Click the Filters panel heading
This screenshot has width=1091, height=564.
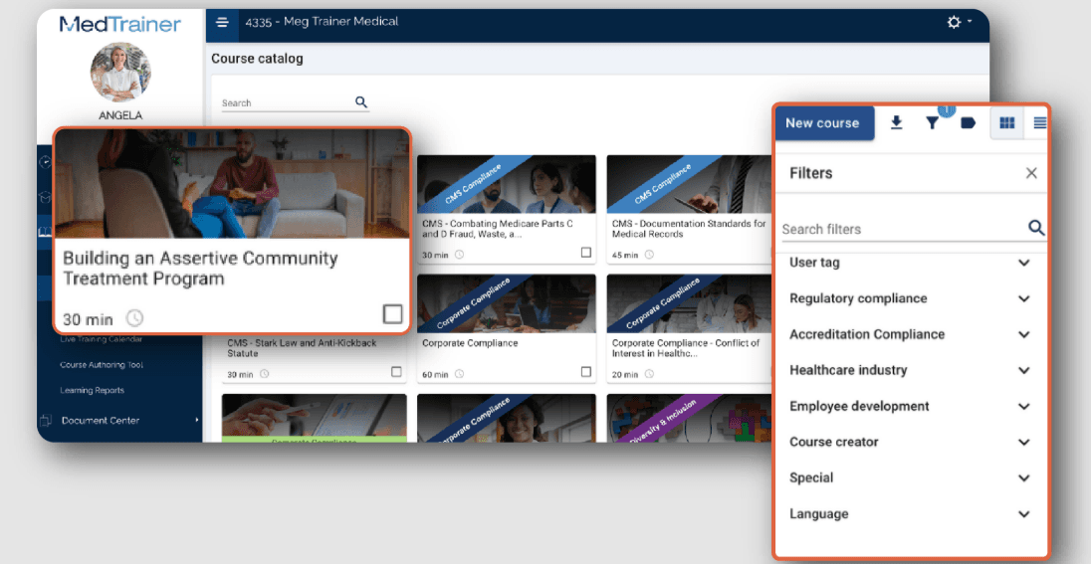click(x=810, y=173)
